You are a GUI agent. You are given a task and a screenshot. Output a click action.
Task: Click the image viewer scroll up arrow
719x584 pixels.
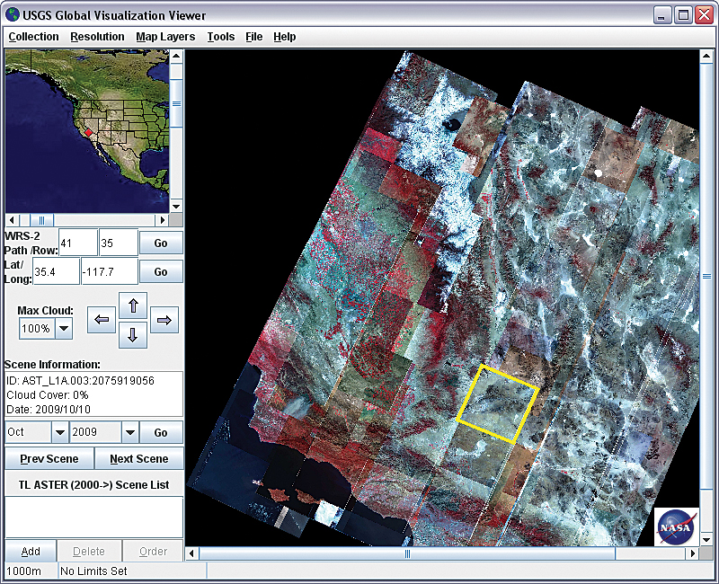pyautogui.click(x=706, y=57)
